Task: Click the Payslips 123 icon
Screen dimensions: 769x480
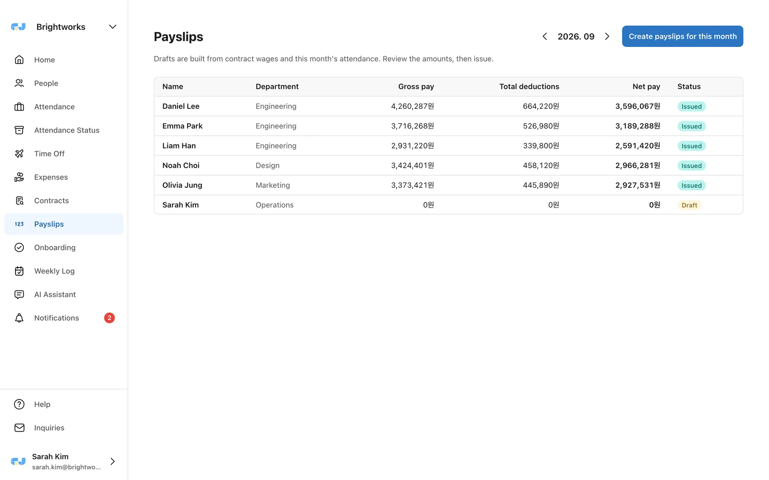Action: point(19,224)
